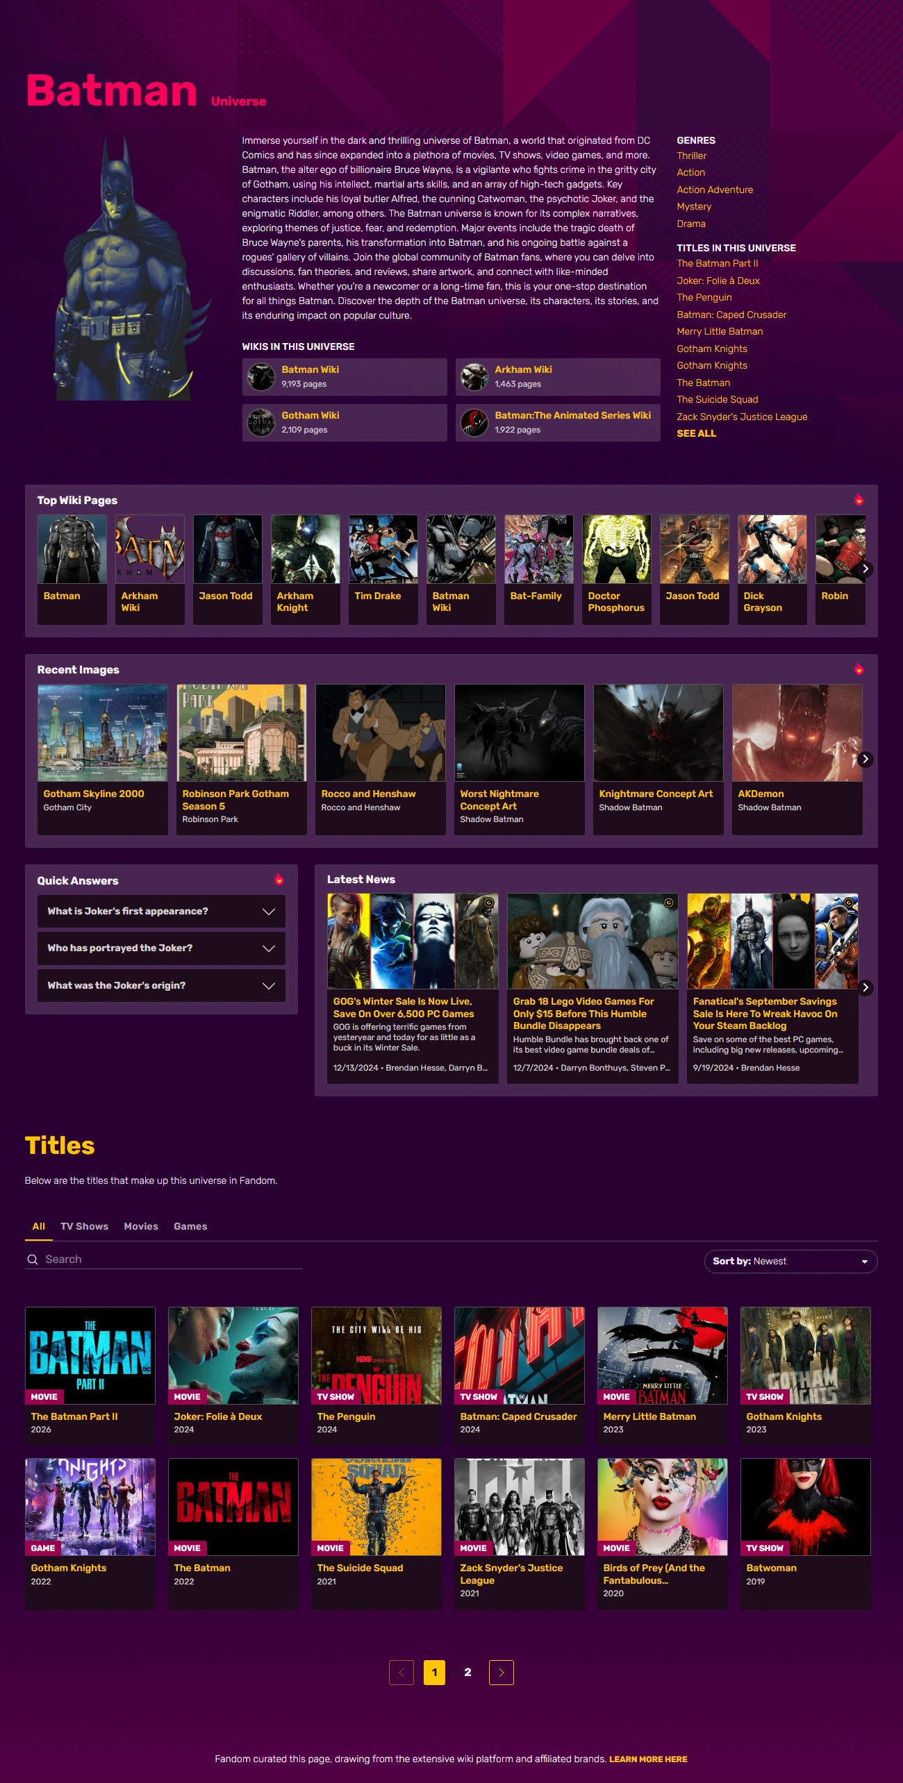Image resolution: width=903 pixels, height=1783 pixels.
Task: Open Tim Drake wiki page thumbnail
Action: (383, 549)
